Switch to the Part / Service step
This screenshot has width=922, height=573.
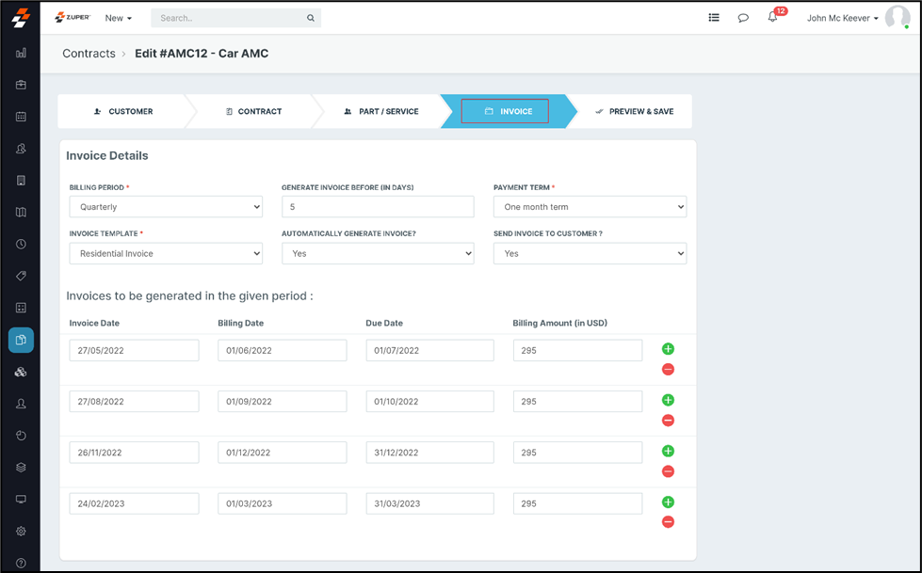pos(381,111)
